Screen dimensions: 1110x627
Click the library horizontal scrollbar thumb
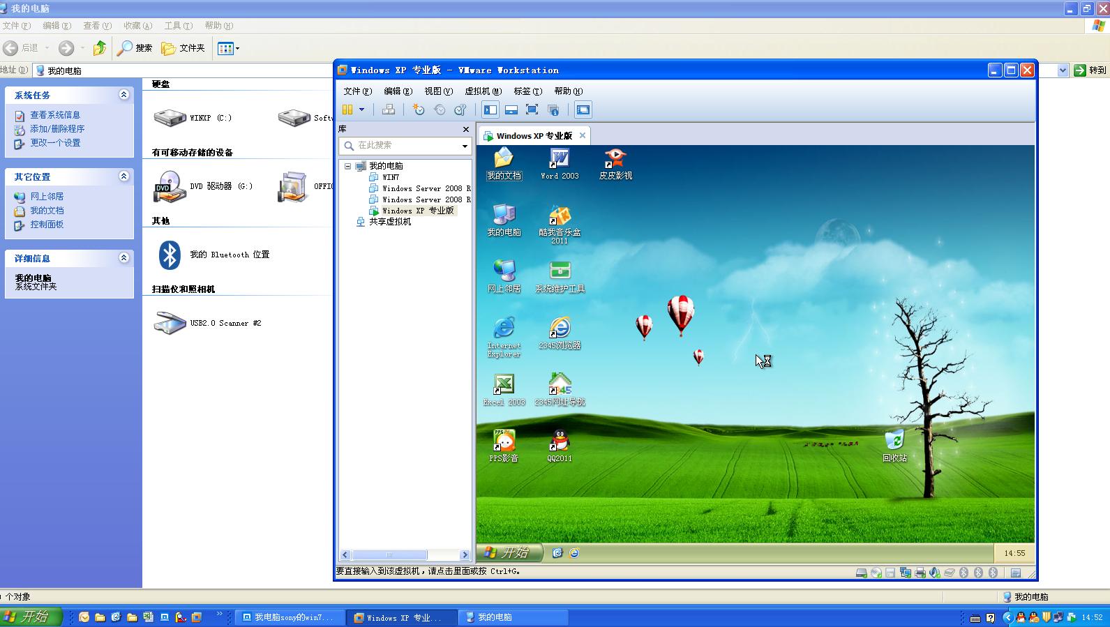389,555
